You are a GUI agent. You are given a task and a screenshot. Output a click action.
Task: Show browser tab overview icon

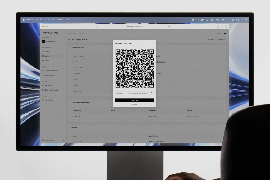pos(226,26)
